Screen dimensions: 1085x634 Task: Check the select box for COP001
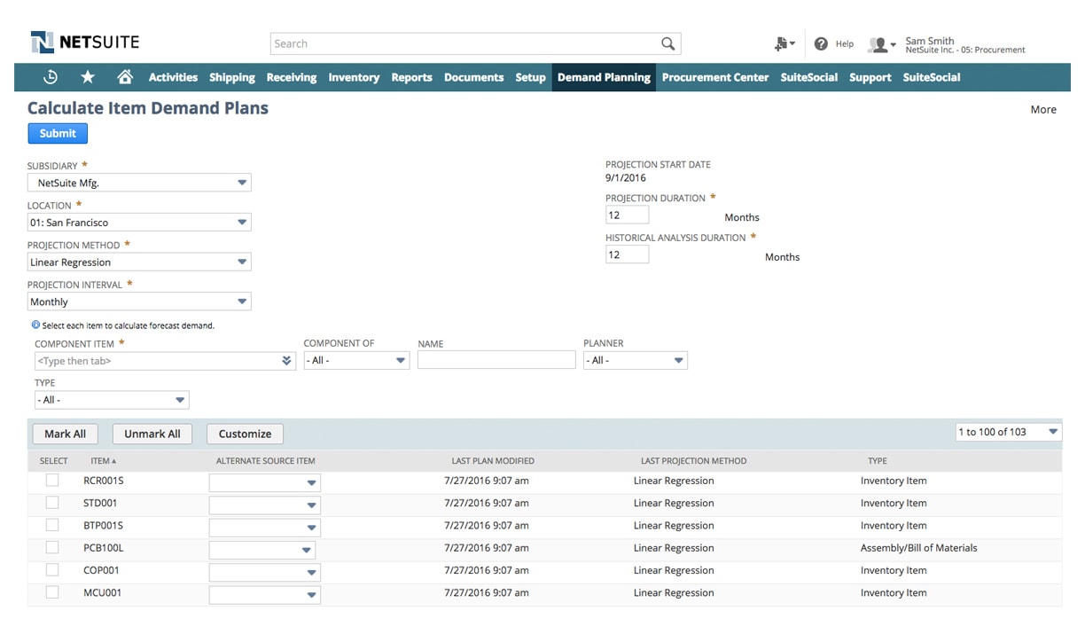pos(52,569)
